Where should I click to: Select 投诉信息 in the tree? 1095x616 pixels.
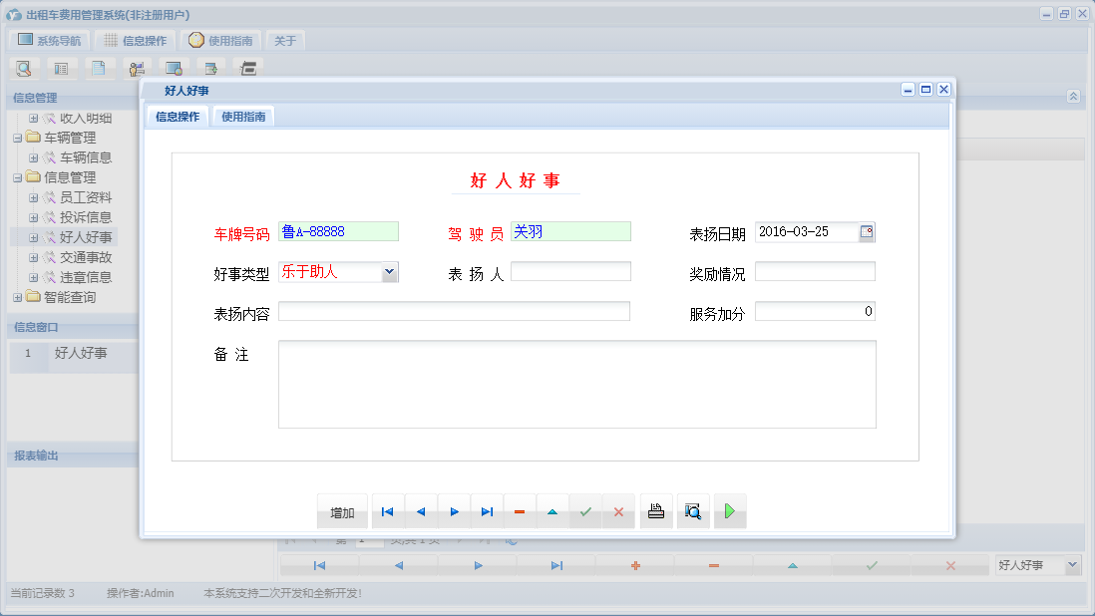(x=86, y=217)
